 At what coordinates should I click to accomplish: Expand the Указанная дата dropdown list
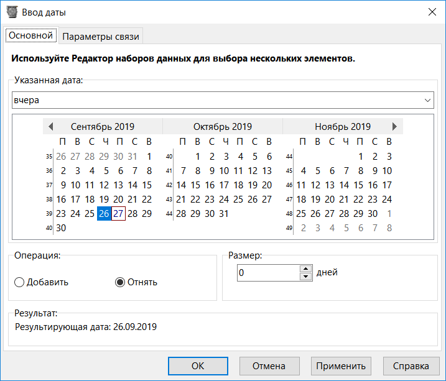click(427, 100)
